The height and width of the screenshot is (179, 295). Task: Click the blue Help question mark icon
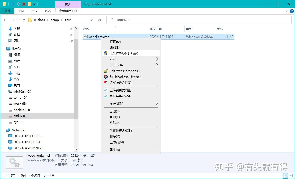[292, 11]
